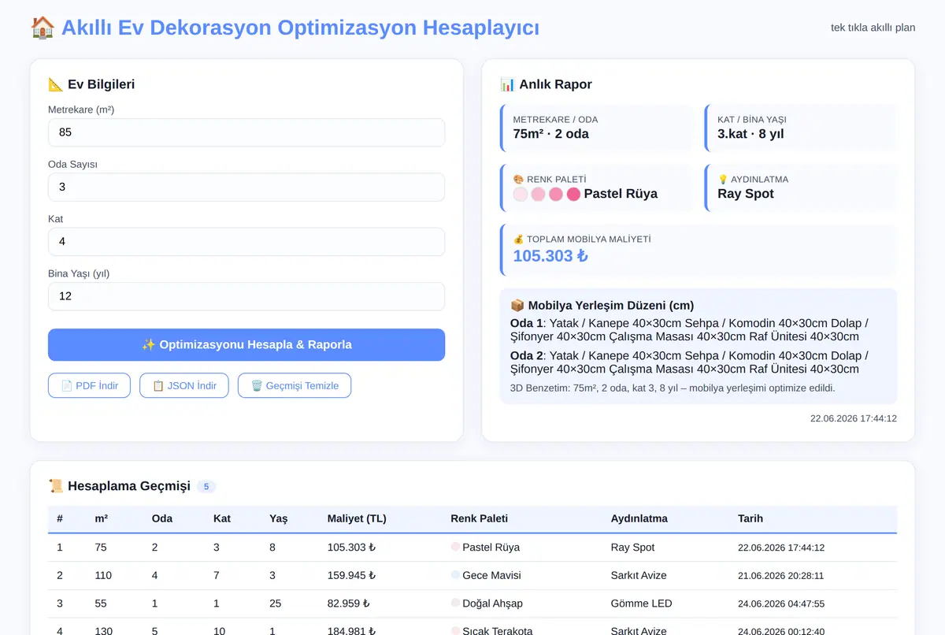This screenshot has height=635, width=945.
Task: Click the Maliyet (TL) column header
Action: tap(357, 518)
